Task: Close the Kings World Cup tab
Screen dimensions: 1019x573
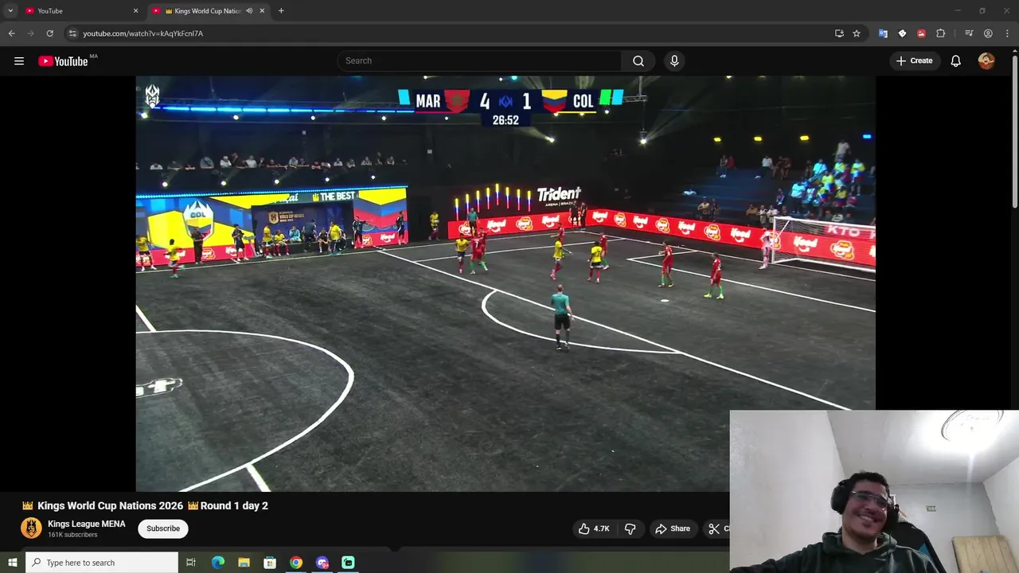Action: 262,11
